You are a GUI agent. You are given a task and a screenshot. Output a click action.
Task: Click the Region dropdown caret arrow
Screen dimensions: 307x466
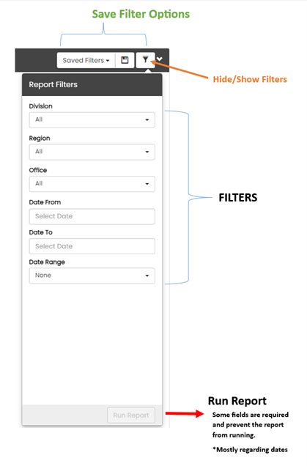pos(147,152)
